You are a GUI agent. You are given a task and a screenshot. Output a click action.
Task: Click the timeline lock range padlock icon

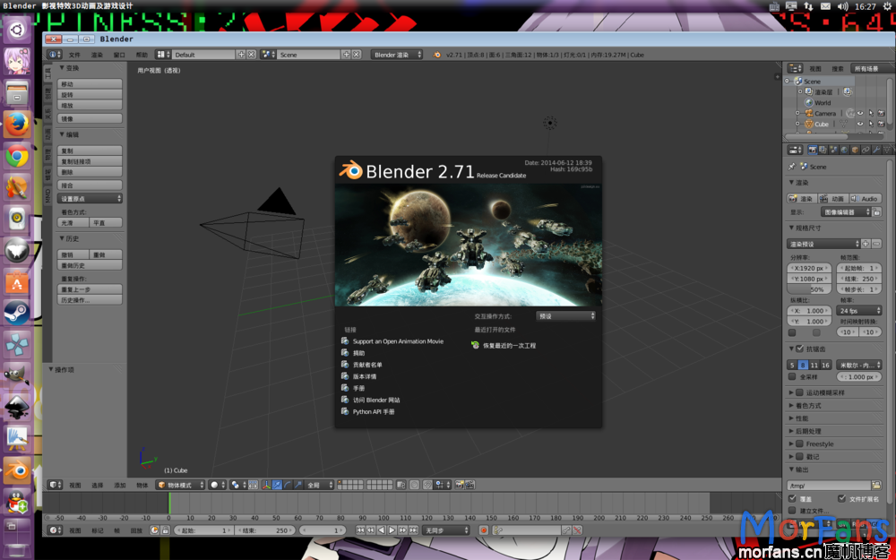click(165, 530)
